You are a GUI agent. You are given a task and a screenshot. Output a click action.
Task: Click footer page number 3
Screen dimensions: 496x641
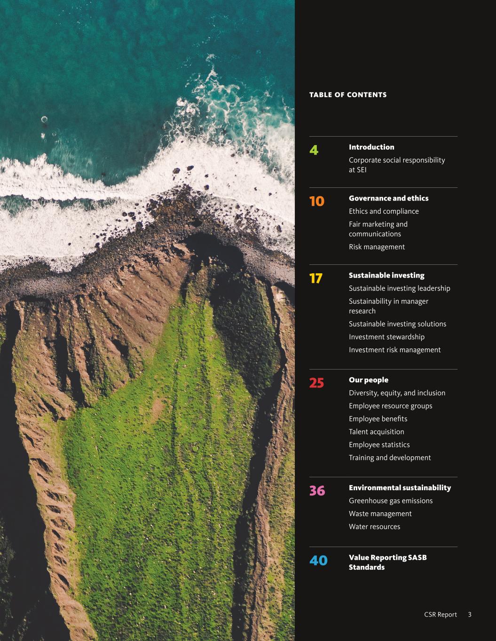click(x=470, y=614)
